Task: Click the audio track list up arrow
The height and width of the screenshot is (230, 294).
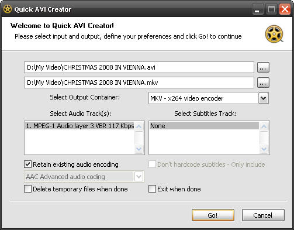Action: pos(139,126)
